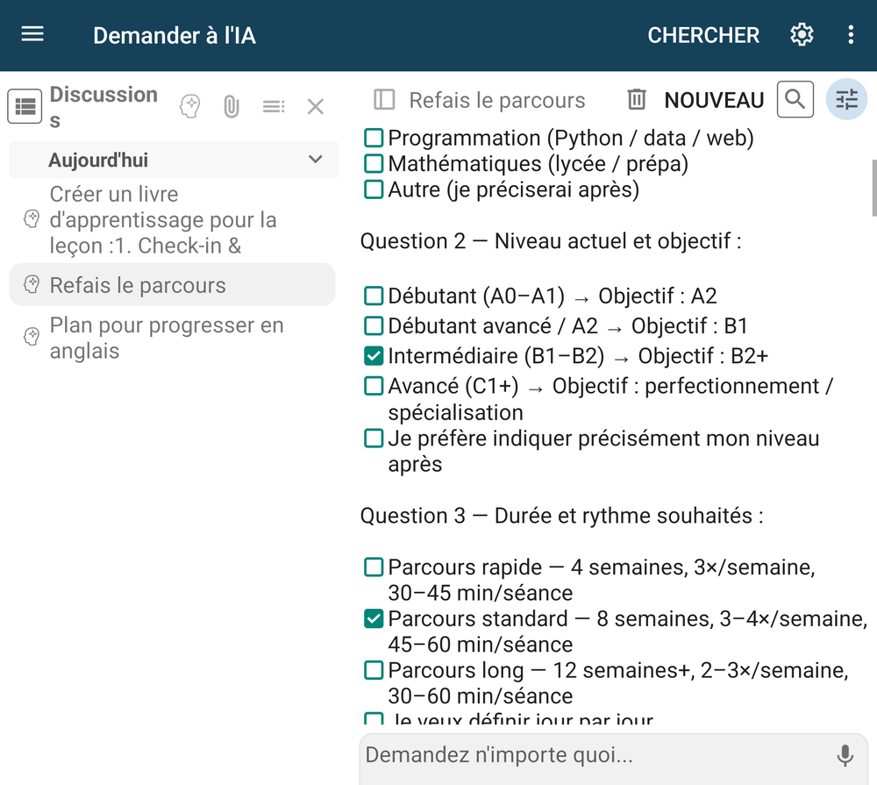This screenshot has height=785, width=877.
Task: Collapse the Aujourd'hui section chevron
Action: (x=316, y=160)
